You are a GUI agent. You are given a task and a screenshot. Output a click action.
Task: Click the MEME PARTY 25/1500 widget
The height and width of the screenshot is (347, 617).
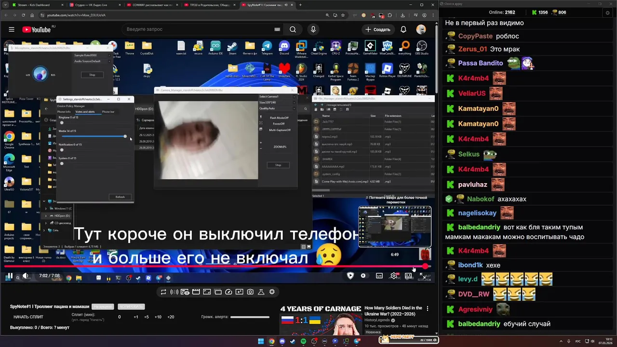[x=409, y=340]
